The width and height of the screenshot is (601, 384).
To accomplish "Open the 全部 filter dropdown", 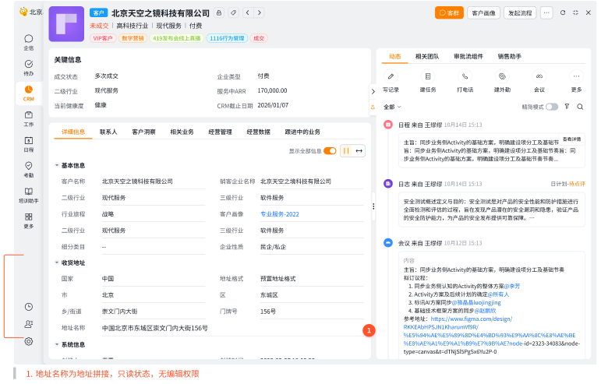I will (392, 107).
